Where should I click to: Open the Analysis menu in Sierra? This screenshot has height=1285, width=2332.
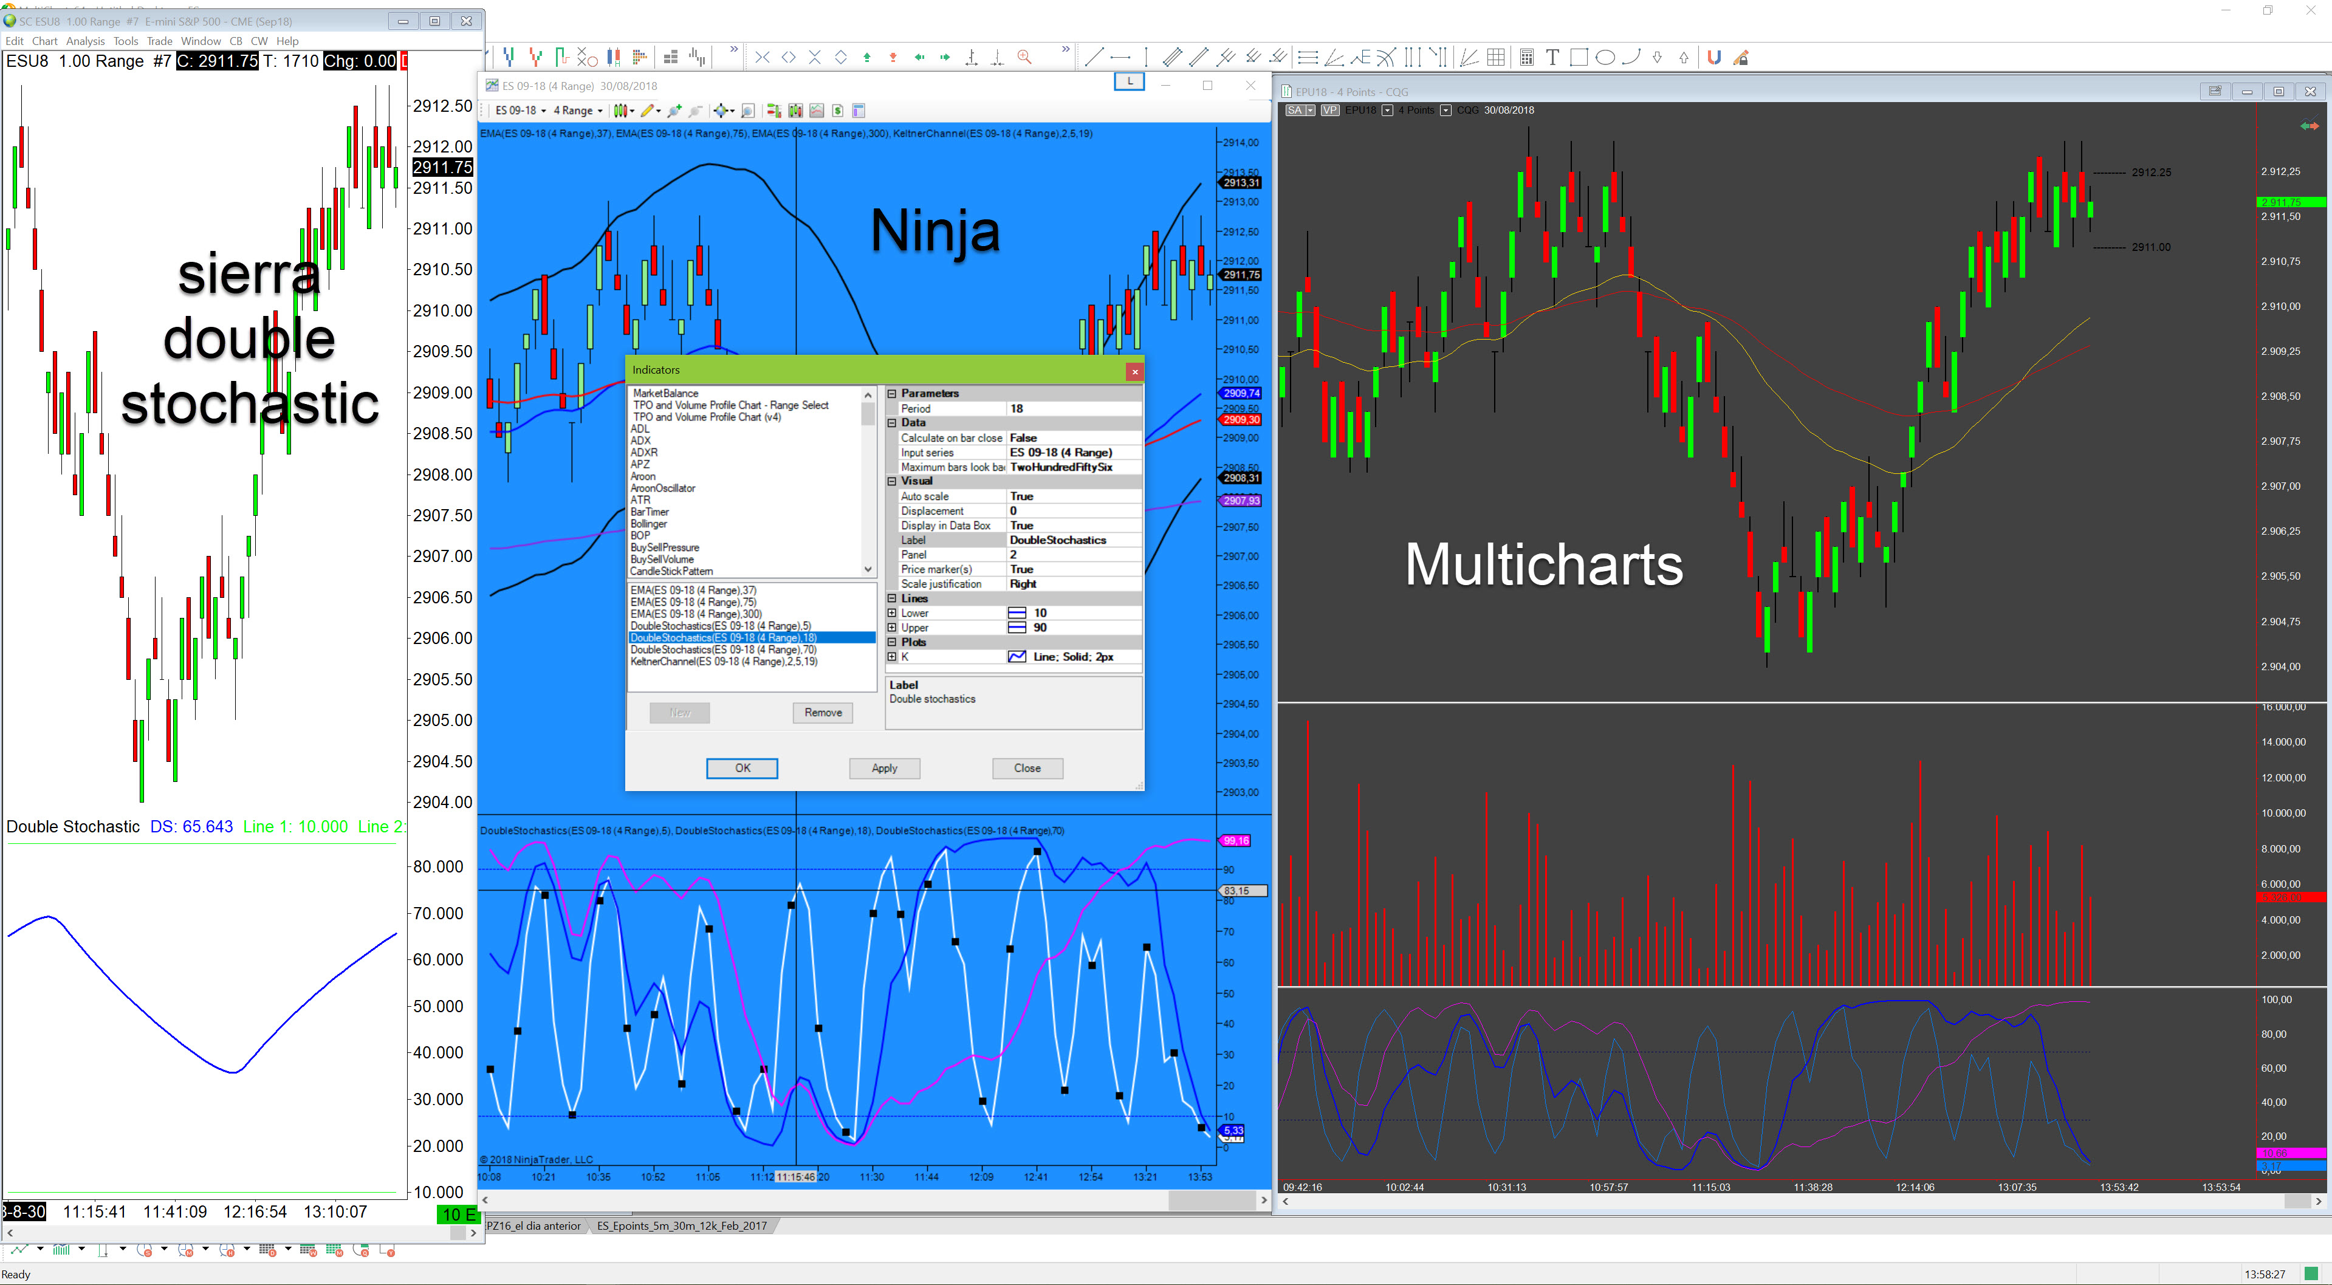click(85, 41)
